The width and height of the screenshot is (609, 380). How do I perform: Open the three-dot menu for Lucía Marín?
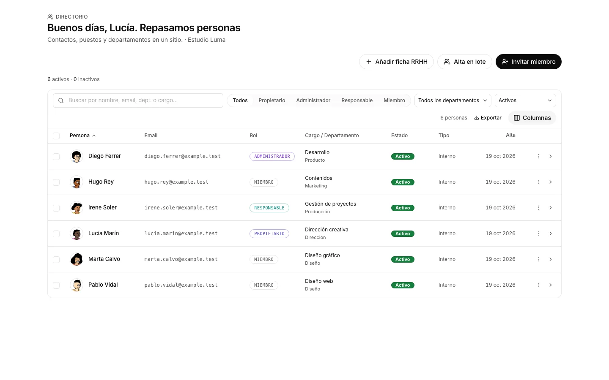click(538, 233)
